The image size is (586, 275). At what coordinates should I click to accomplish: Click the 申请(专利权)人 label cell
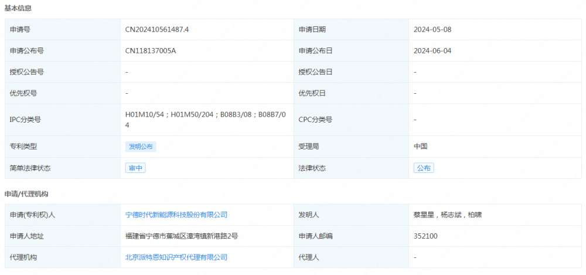(63, 215)
